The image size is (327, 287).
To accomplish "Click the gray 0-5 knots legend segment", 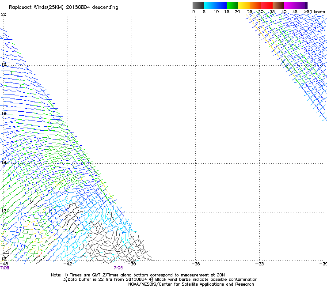I will click(x=198, y=5).
